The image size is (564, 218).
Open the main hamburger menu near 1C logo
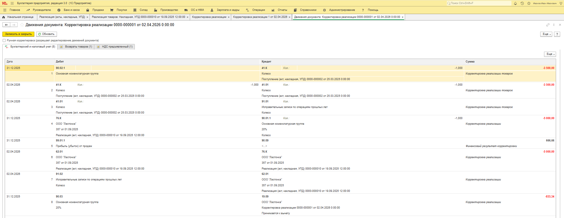coord(12,3)
